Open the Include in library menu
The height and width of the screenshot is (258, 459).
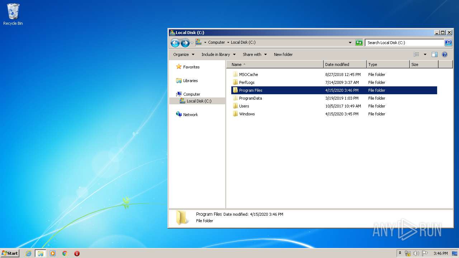[x=218, y=54]
